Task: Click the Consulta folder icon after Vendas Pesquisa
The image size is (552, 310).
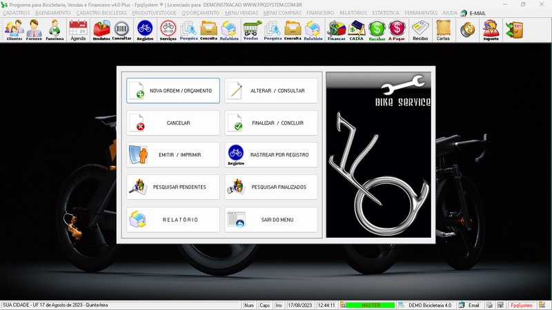Action: click(x=293, y=30)
